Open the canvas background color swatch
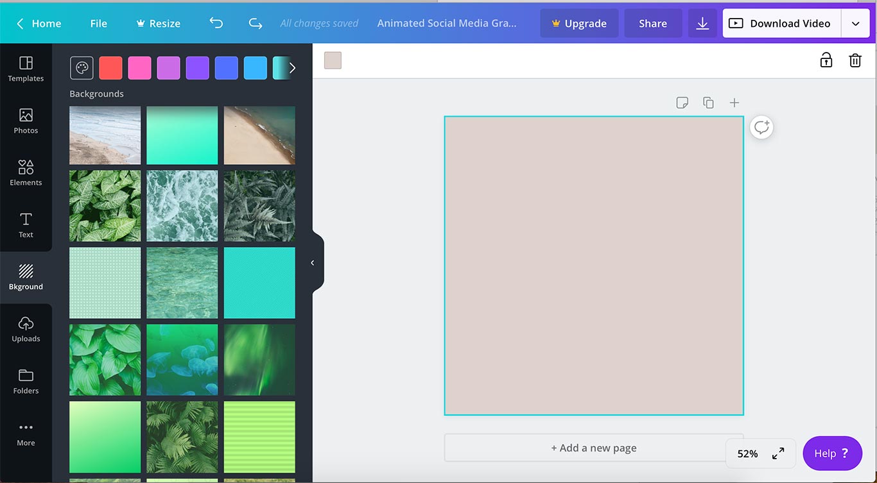The height and width of the screenshot is (483, 877). (333, 60)
